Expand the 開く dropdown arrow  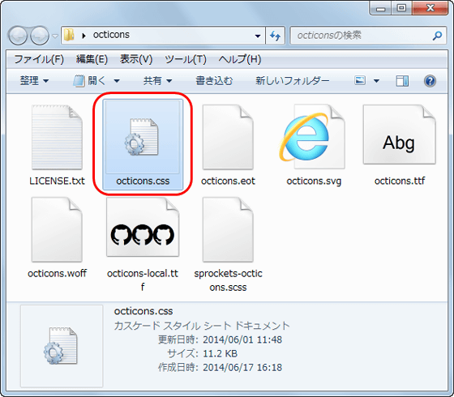pos(117,81)
